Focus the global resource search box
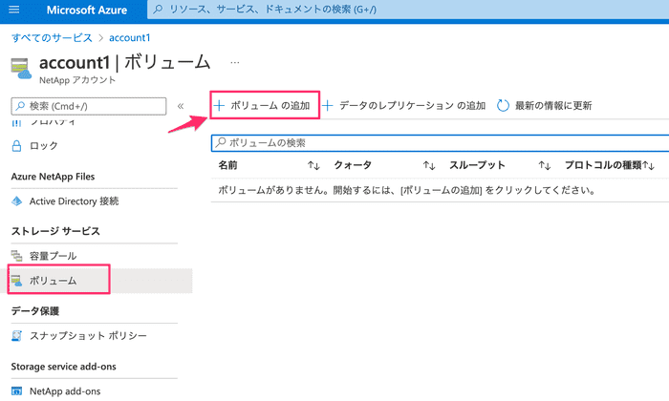Screen dimensions: 669x401 tap(408, 10)
